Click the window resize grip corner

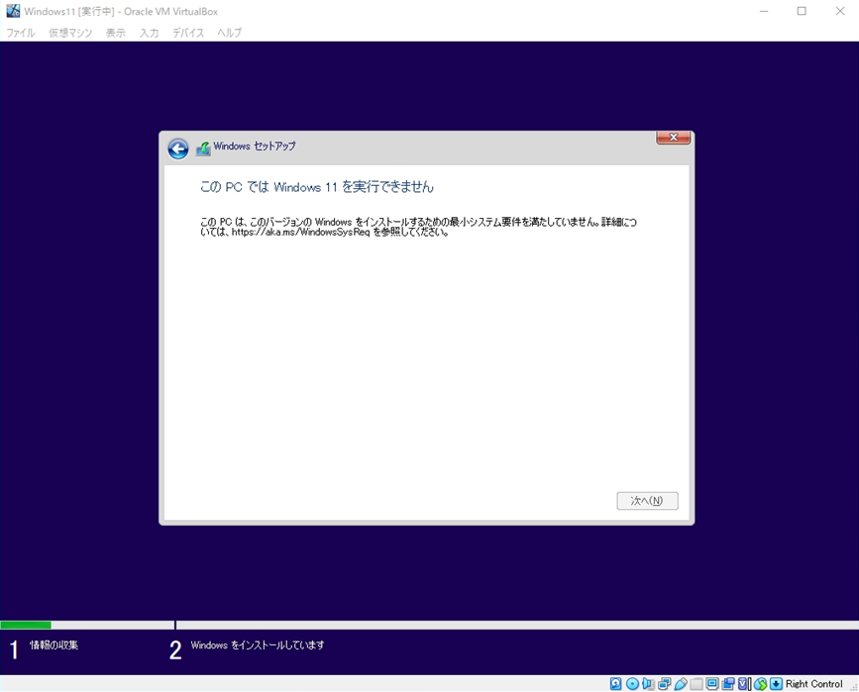[x=853, y=686]
